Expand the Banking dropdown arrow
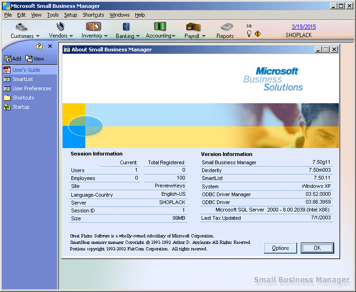This screenshot has width=356, height=292. click(138, 36)
